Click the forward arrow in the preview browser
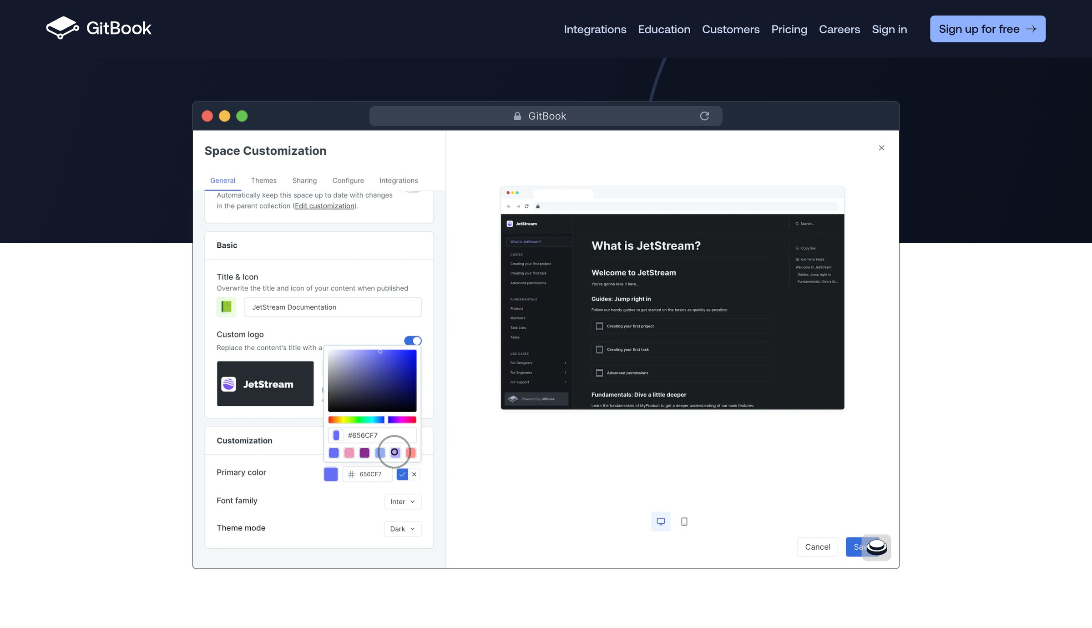Image resolution: width=1092 pixels, height=628 pixels. [x=518, y=206]
